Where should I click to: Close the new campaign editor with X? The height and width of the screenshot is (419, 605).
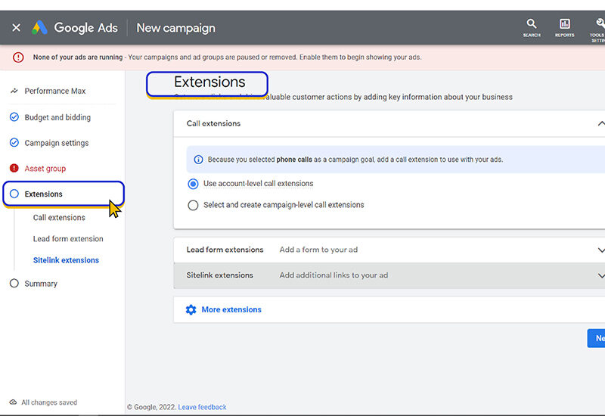[x=16, y=28]
